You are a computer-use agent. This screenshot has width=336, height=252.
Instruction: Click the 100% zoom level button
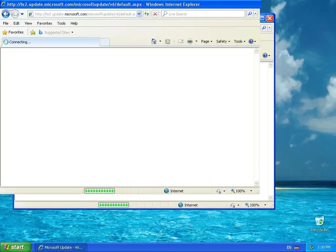click(238, 191)
